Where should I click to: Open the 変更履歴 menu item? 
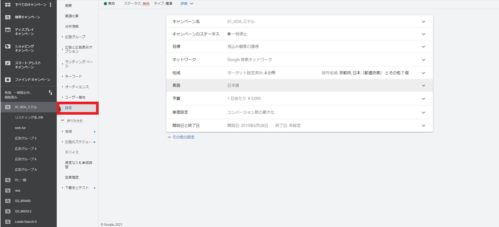[x=72, y=177]
